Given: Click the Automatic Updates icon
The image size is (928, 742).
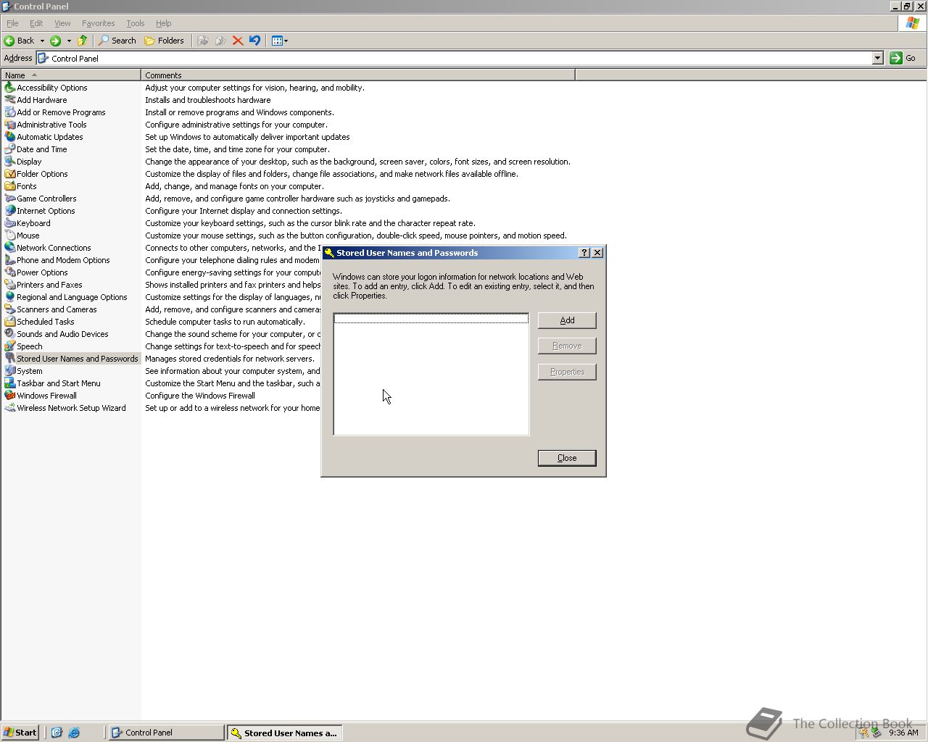Looking at the screenshot, I should [9, 137].
